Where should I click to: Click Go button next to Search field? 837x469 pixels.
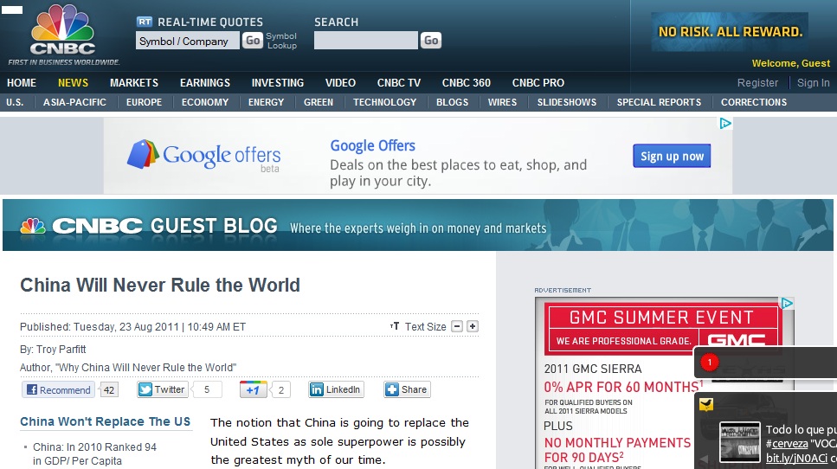point(431,41)
